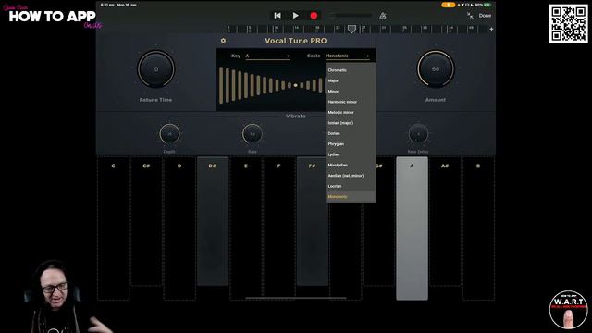Tap the Done button
The width and height of the screenshot is (592, 333).
pos(485,16)
